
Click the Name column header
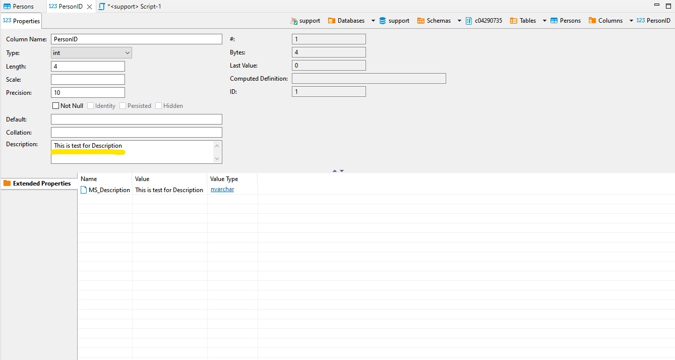105,179
